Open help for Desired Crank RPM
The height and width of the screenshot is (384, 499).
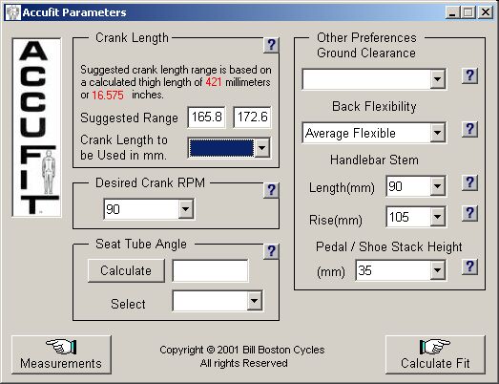click(x=271, y=190)
